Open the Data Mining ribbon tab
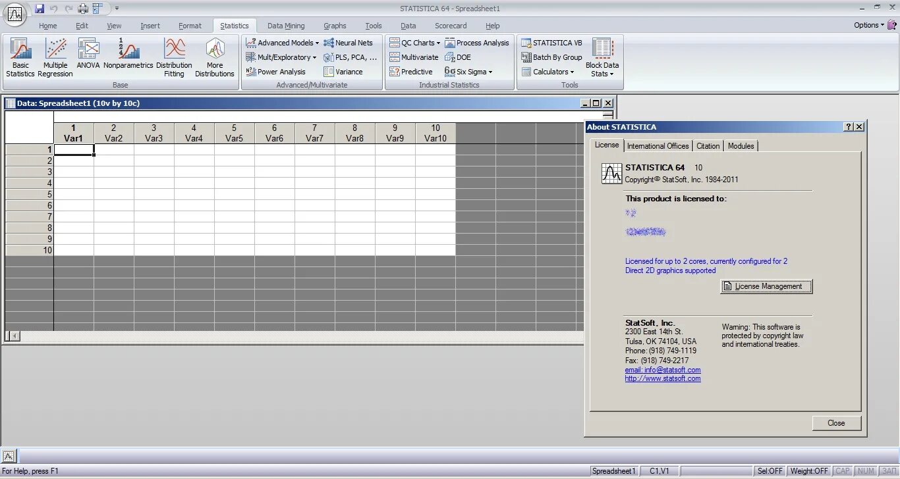900x479 pixels. coord(286,26)
